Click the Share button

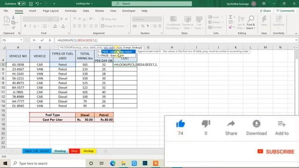[265, 11]
